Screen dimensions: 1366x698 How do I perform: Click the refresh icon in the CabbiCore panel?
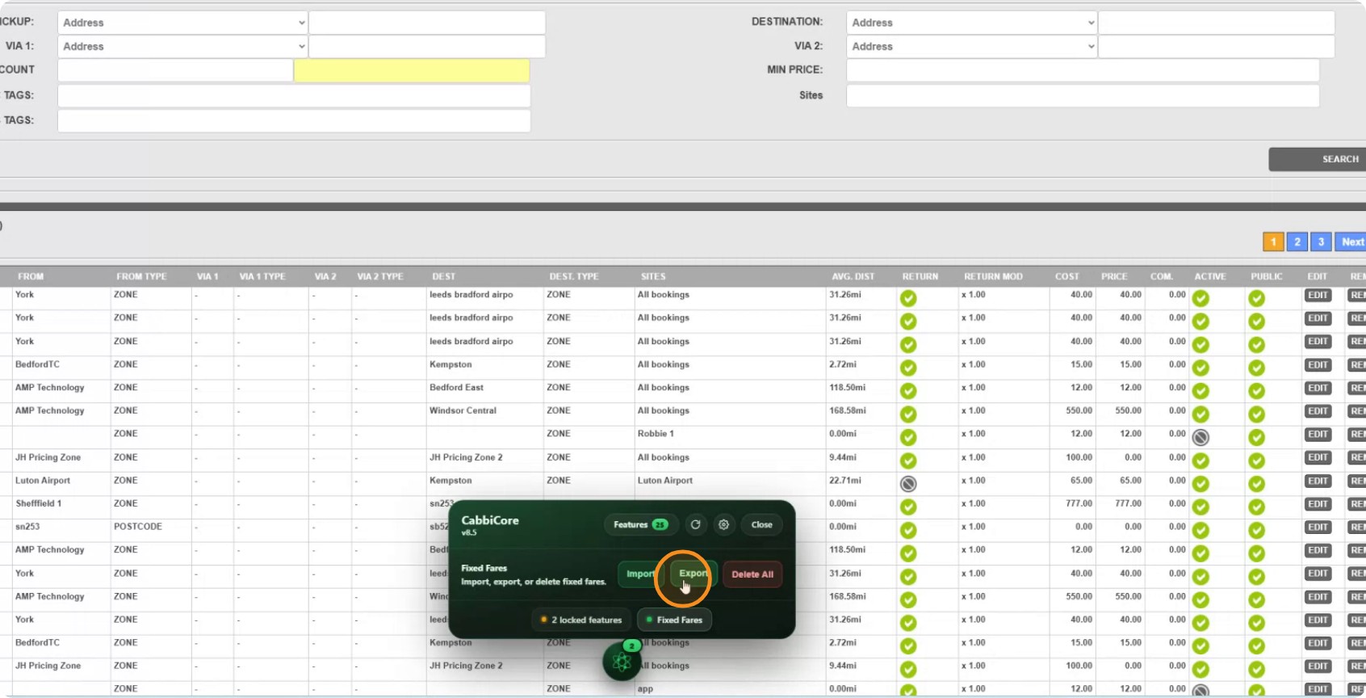pyautogui.click(x=695, y=524)
